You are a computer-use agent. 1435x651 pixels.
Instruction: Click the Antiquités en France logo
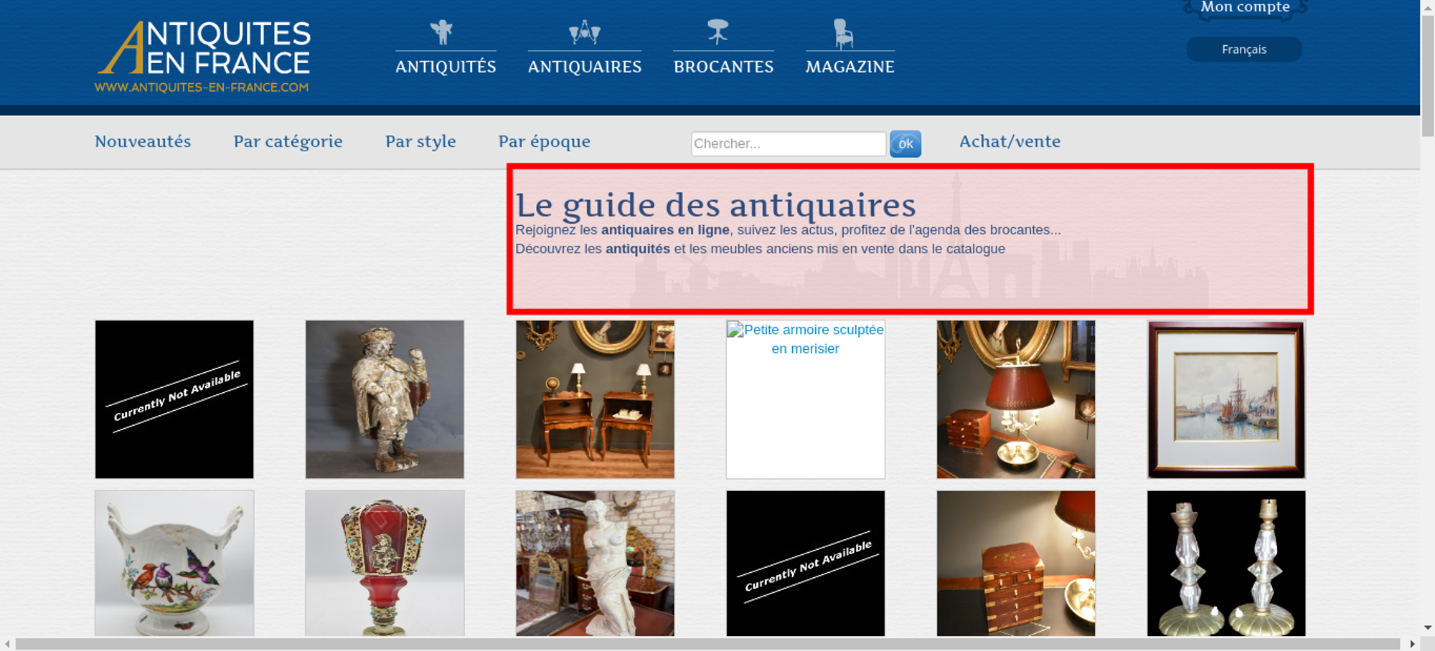pyautogui.click(x=203, y=56)
